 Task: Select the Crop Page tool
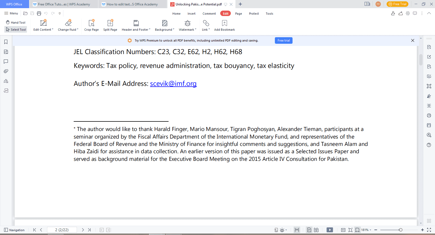point(91,26)
